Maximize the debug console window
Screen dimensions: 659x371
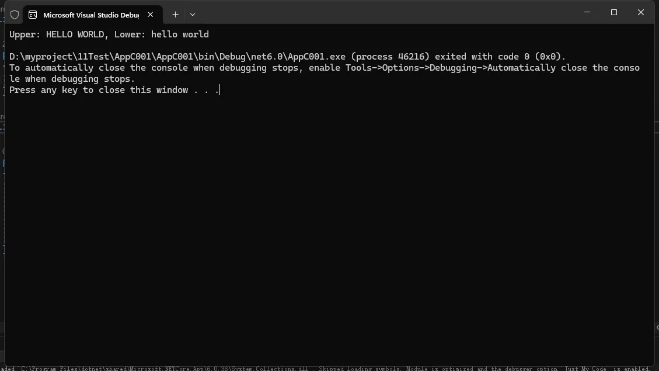coord(614,12)
